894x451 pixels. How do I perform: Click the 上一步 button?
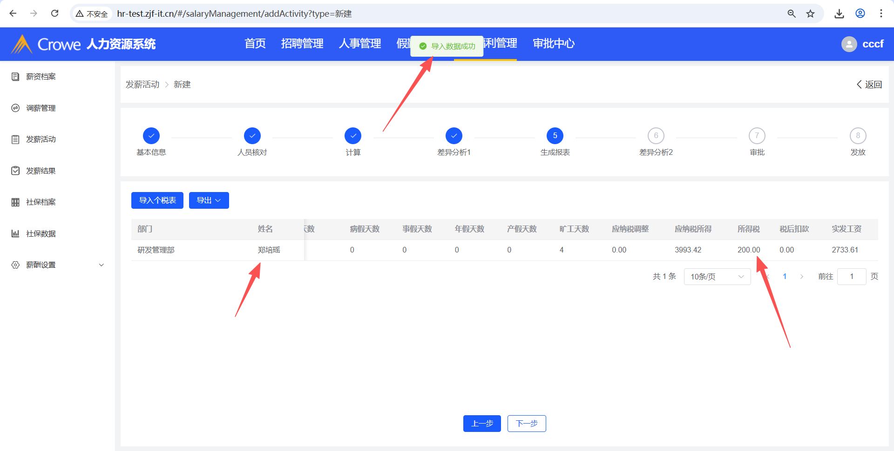click(x=482, y=424)
